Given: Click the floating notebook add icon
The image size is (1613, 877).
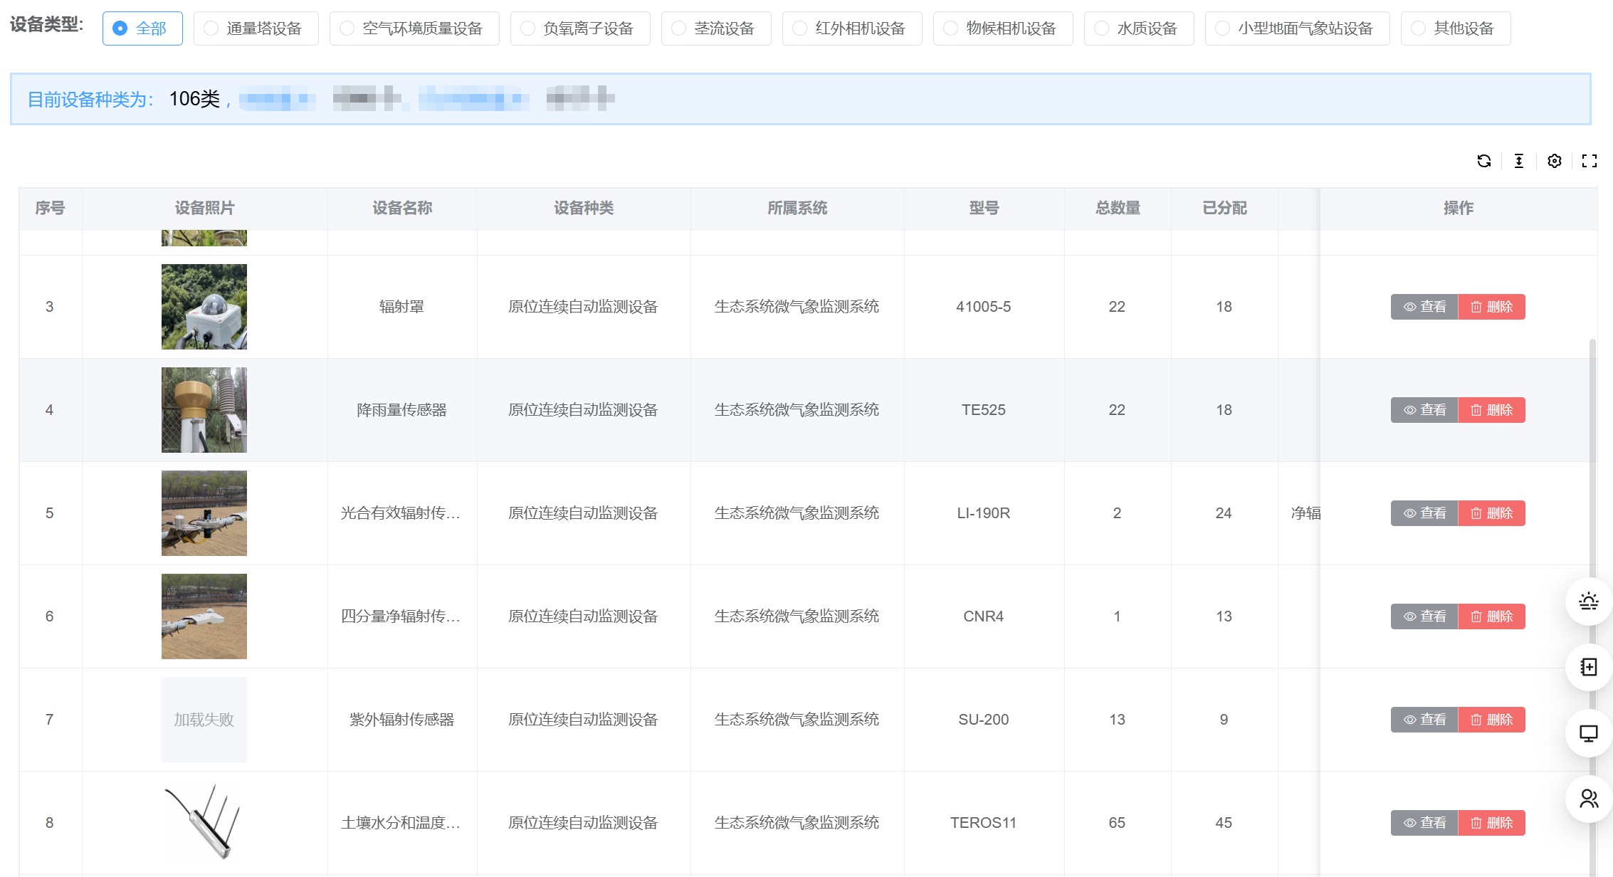Looking at the screenshot, I should tap(1588, 667).
